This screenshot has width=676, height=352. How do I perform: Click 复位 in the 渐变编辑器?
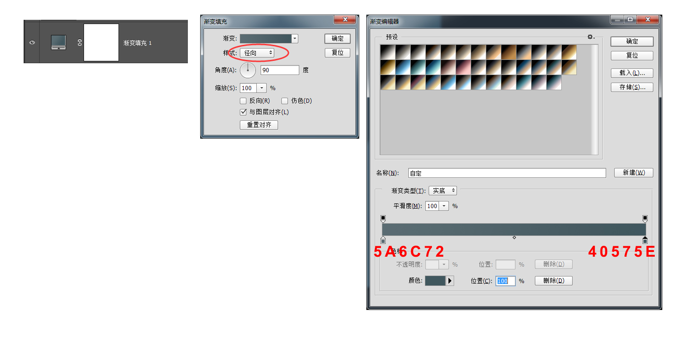click(x=632, y=56)
